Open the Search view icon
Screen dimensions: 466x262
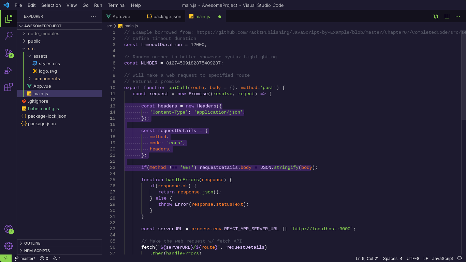(9, 35)
